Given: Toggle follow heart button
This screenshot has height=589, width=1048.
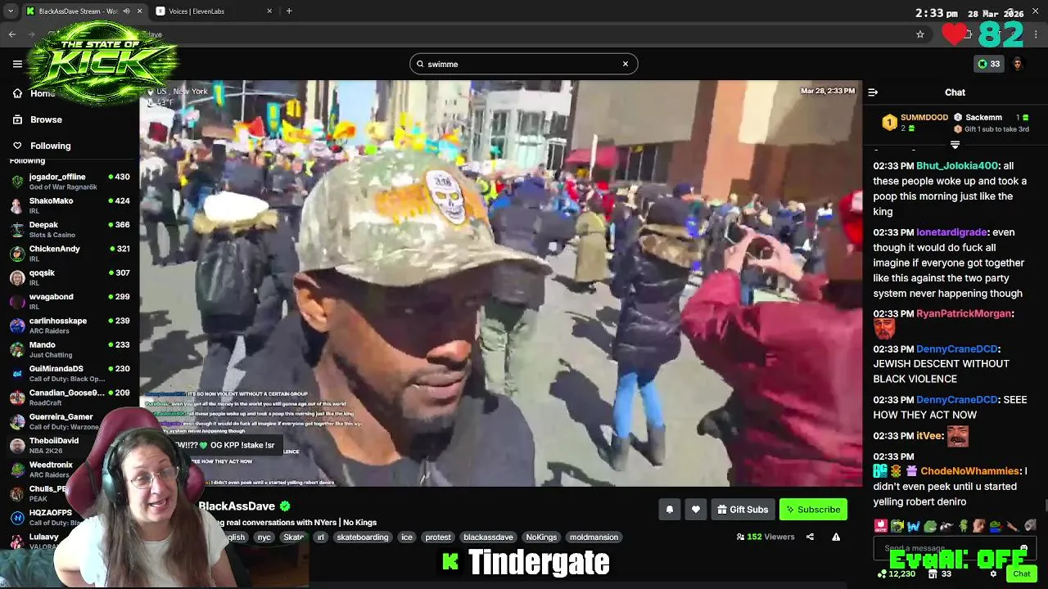Looking at the screenshot, I should click(x=695, y=510).
